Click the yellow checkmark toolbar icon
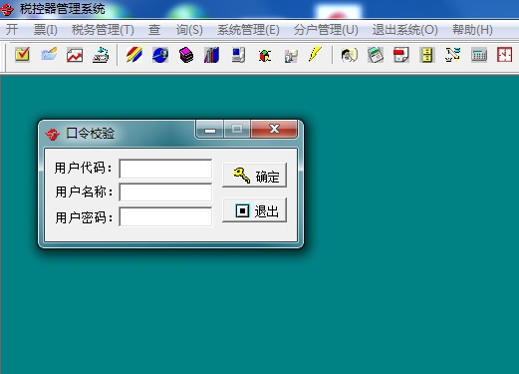The image size is (519, 374). (22, 55)
